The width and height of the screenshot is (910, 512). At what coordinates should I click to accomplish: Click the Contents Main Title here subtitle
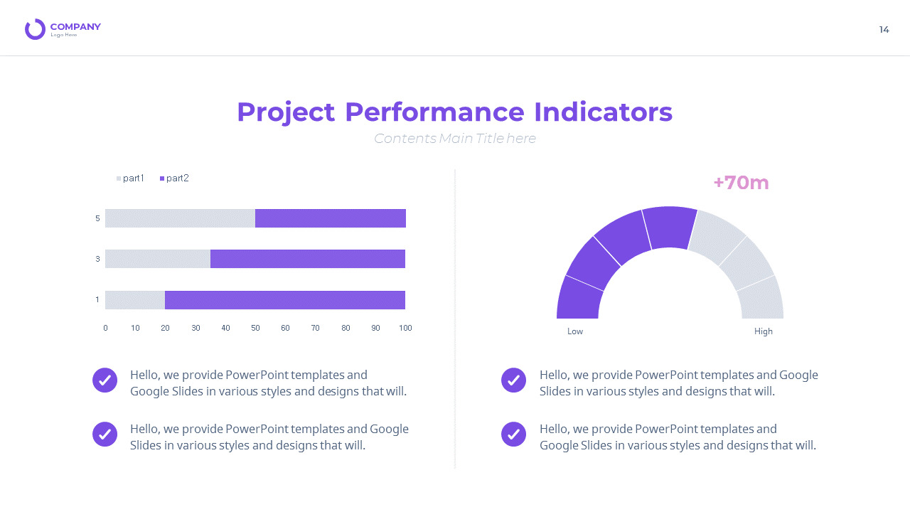(454, 139)
